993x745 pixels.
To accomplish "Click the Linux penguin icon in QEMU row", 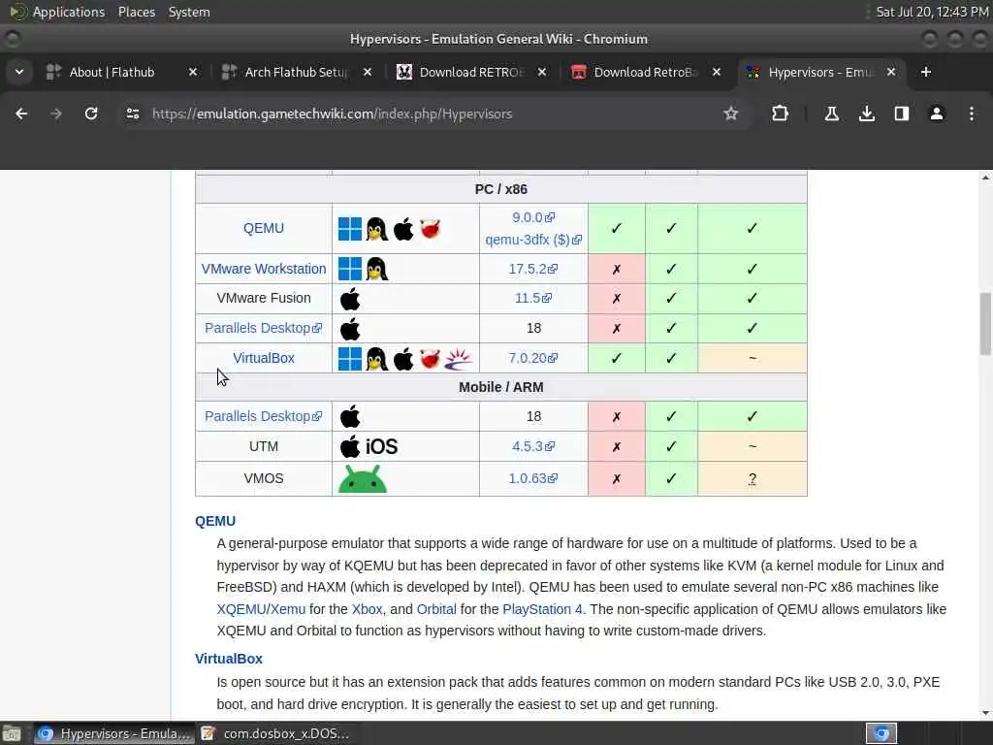I will [x=377, y=229].
